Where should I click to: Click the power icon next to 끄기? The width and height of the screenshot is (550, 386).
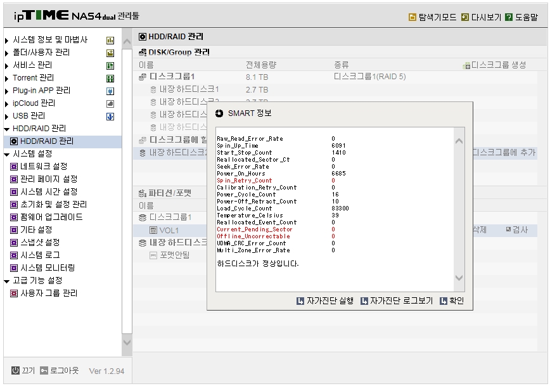coord(15,371)
